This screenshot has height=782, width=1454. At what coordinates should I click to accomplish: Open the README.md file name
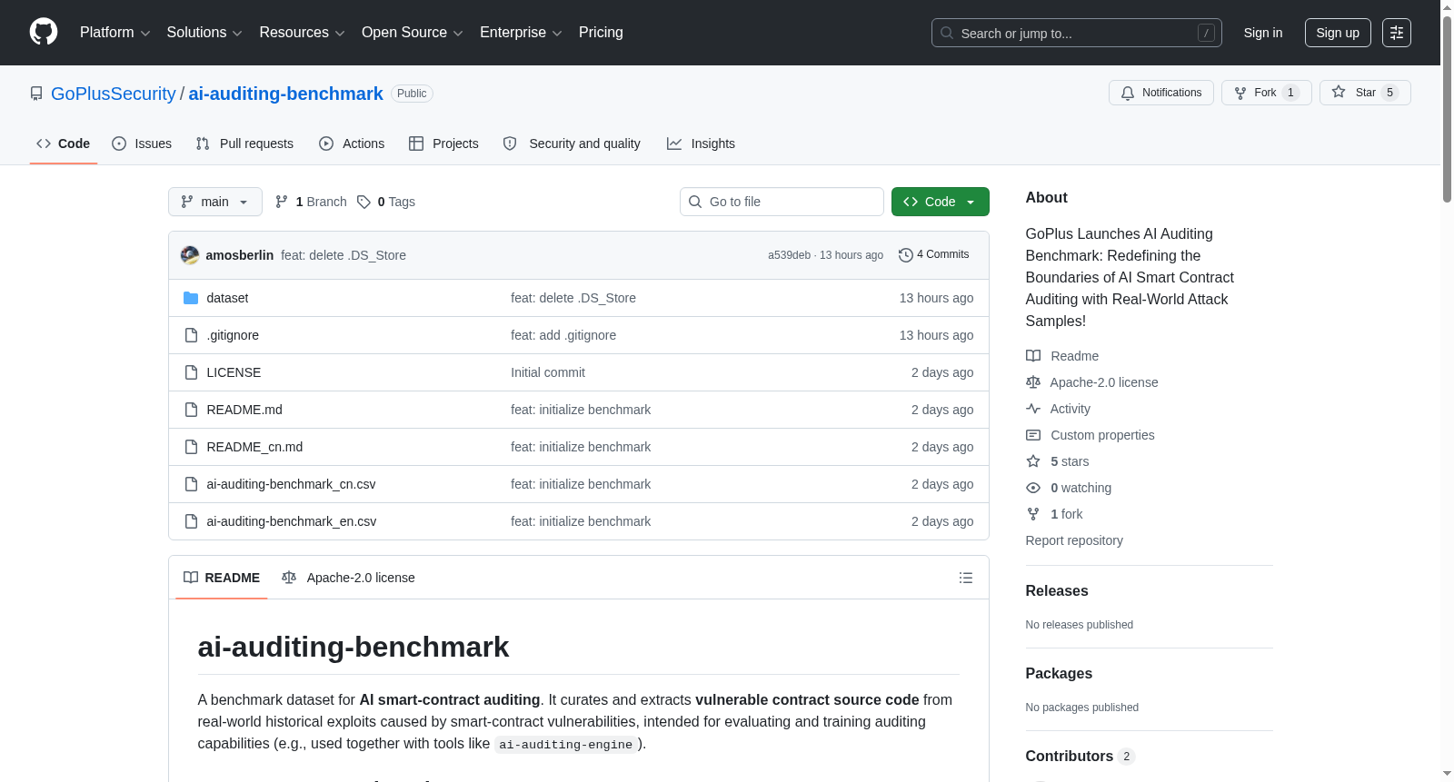(x=244, y=410)
